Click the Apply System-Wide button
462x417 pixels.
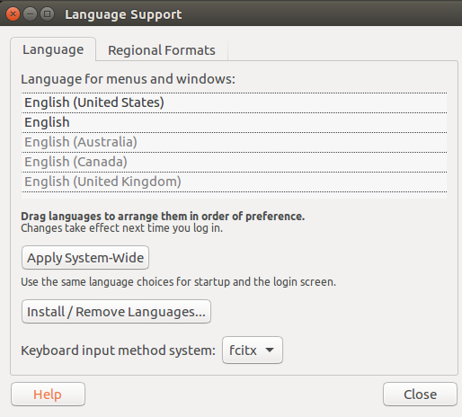[85, 258]
